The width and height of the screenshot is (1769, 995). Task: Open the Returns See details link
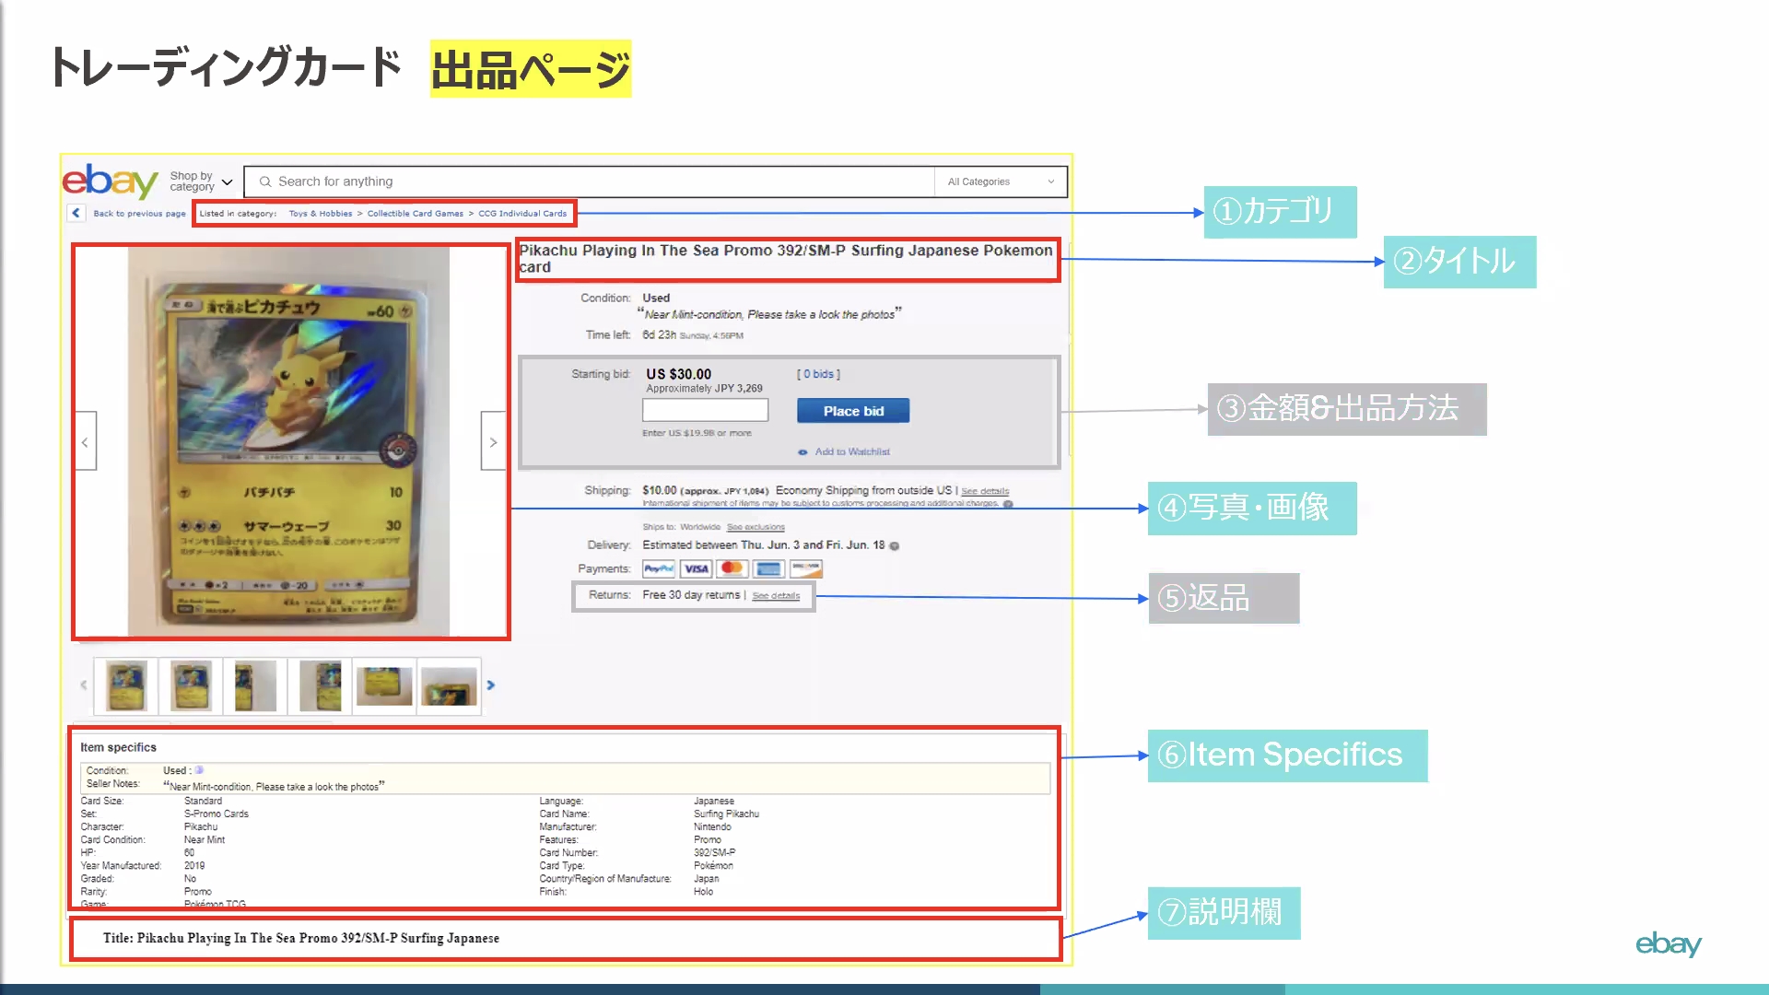776,596
